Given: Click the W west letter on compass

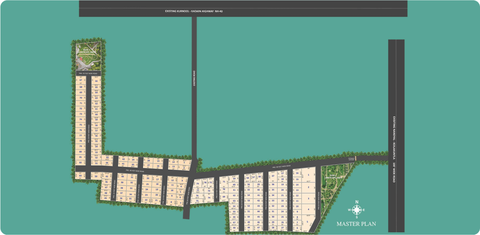Looking at the screenshot, I should 349,210.
